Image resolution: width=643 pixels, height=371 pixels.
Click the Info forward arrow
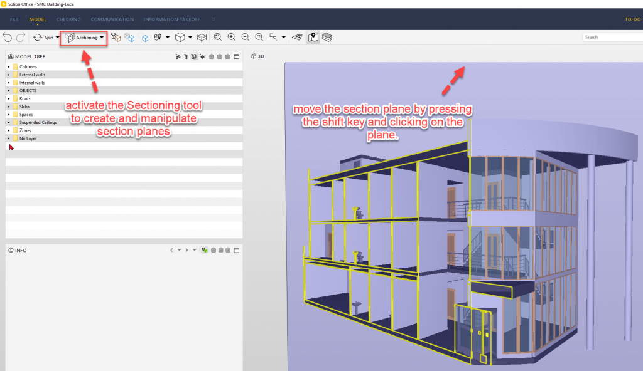186,250
